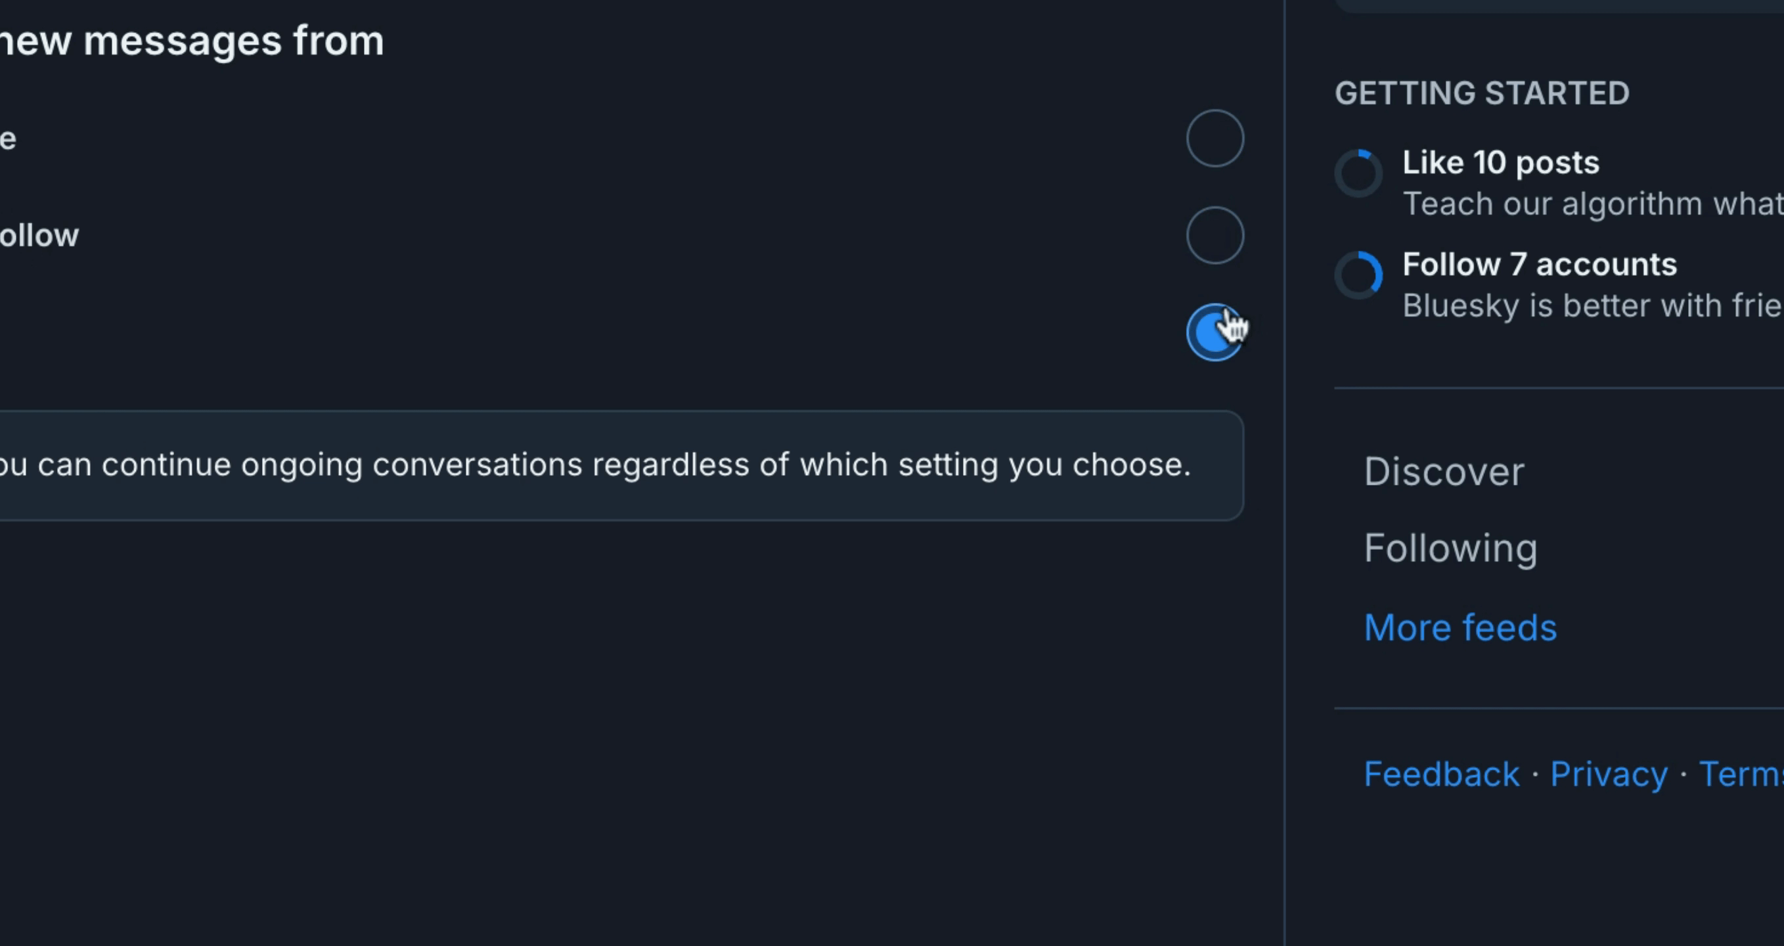Viewport: 1784px width, 946px height.
Task: Click the 'Teach our algorithm' description text
Action: 1593,204
